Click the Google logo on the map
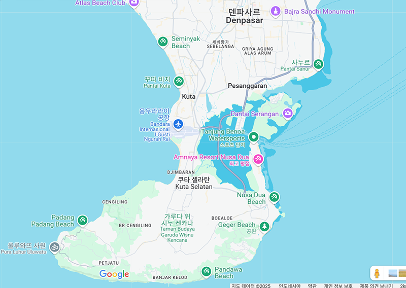 [x=114, y=274]
